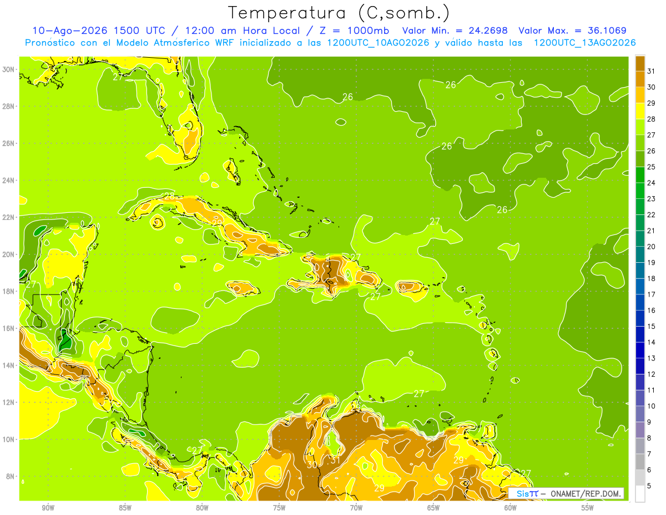The height and width of the screenshot is (515, 666).
Task: Click the color bar label 20
Action: 651,247
